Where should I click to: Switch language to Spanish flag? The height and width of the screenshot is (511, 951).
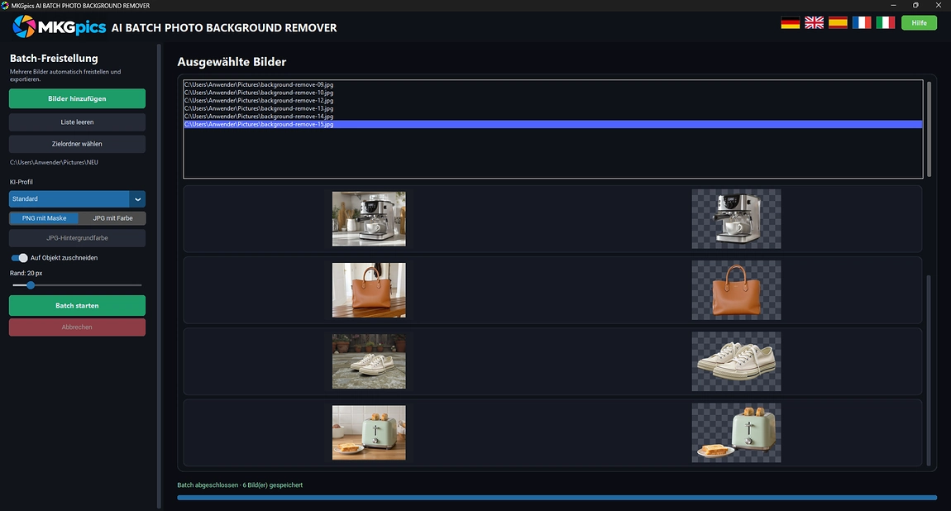coord(838,23)
